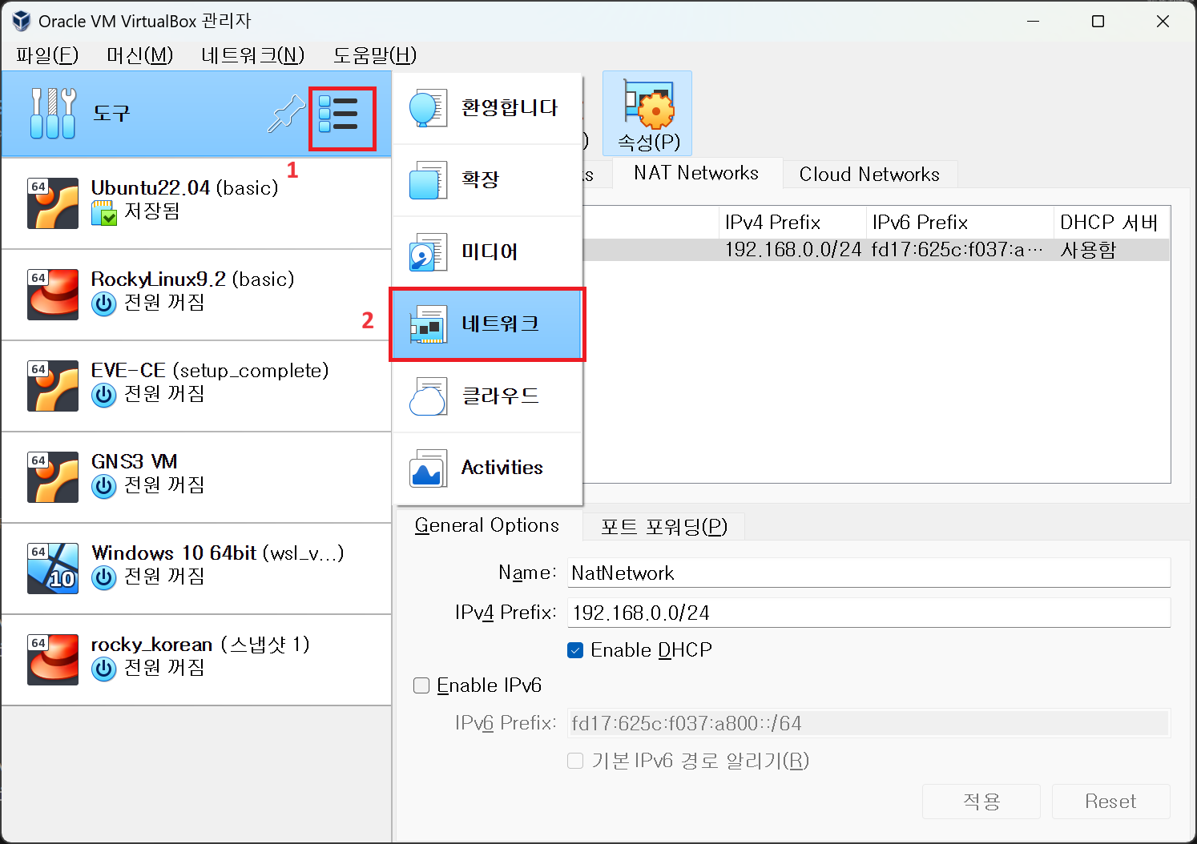
Task: Click the Network card icon in the popup
Action: point(428,324)
